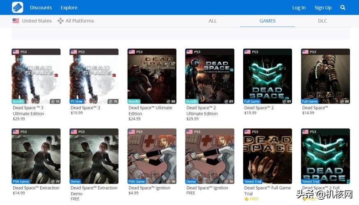Switch to the ALL tab
Image resolution: width=359 pixels, height=205 pixels.
pos(213,21)
